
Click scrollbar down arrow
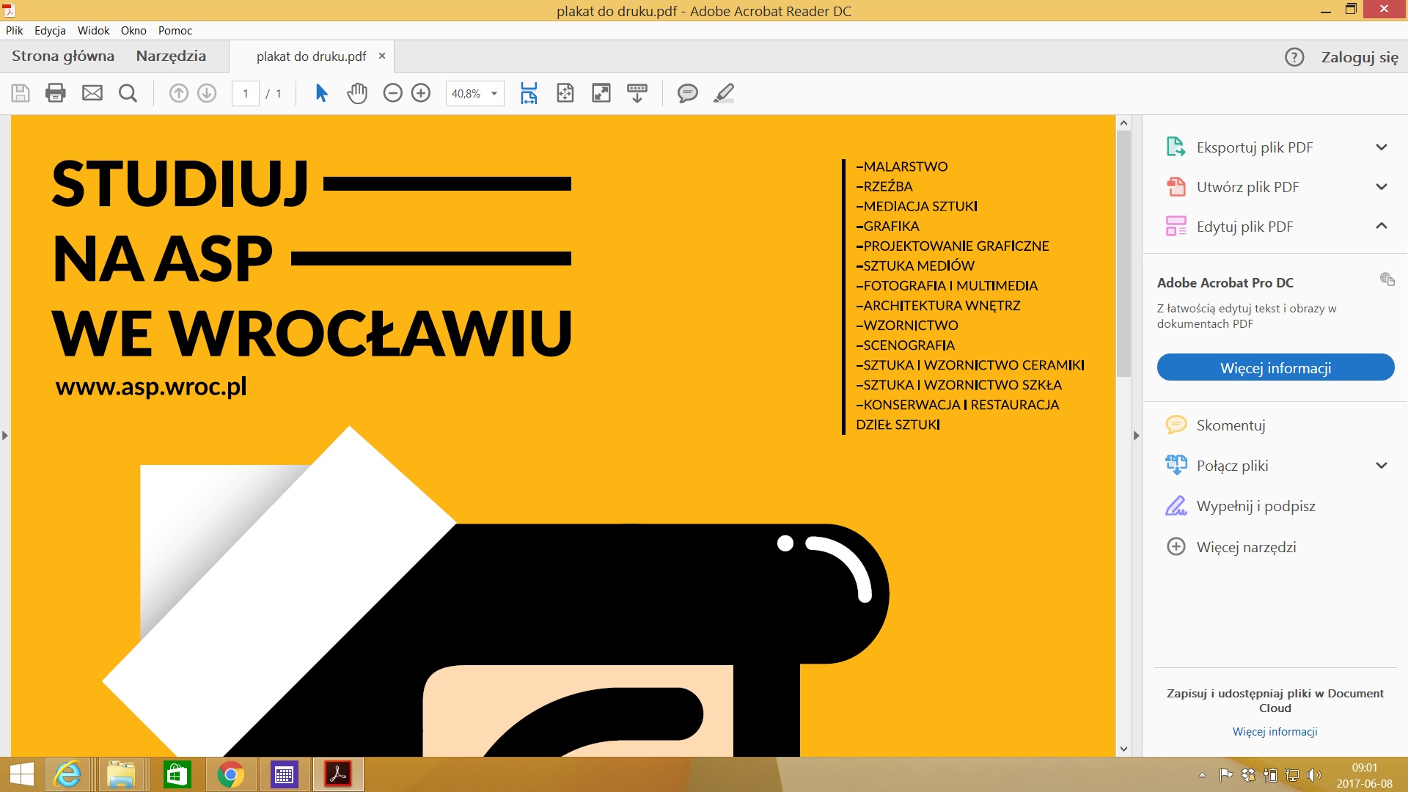coord(1123,749)
